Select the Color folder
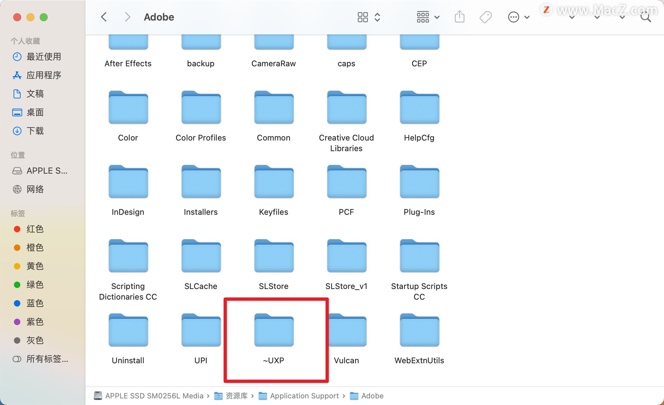Viewport: 664px width, 405px height. pos(128,116)
